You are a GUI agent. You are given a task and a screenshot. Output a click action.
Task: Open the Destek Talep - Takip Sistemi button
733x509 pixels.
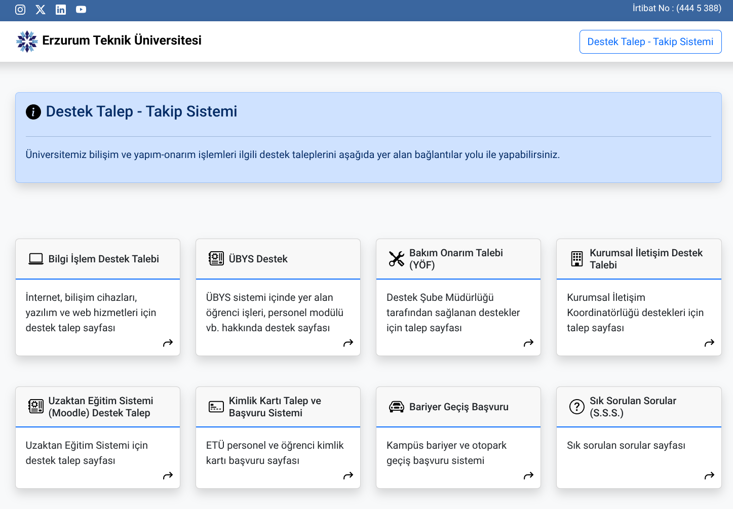point(650,42)
